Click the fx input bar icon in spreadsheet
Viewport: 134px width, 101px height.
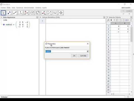click(108, 20)
